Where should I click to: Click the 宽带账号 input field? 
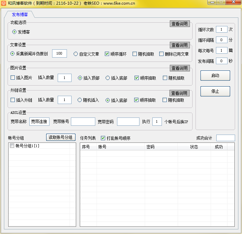tap(83, 122)
